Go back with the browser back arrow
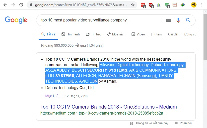Viewport: 207px width, 128px height. (x=5, y=5)
